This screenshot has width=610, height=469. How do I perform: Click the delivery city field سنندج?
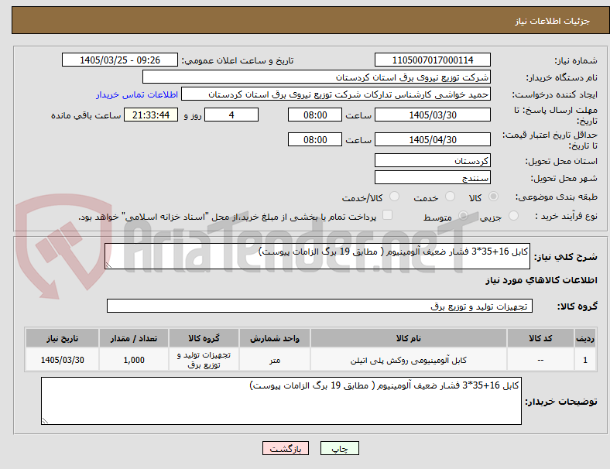433,178
